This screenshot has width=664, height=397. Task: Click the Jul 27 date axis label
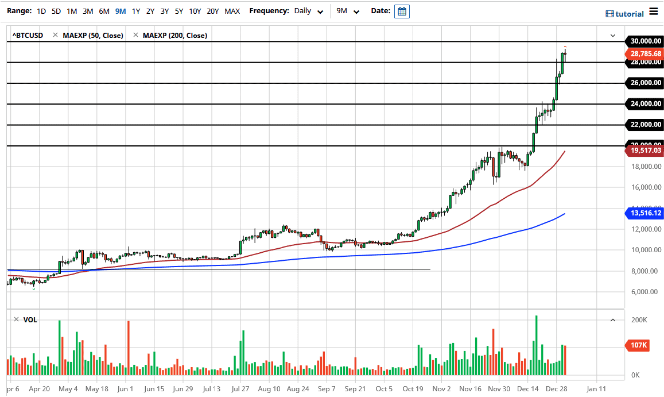(x=240, y=388)
